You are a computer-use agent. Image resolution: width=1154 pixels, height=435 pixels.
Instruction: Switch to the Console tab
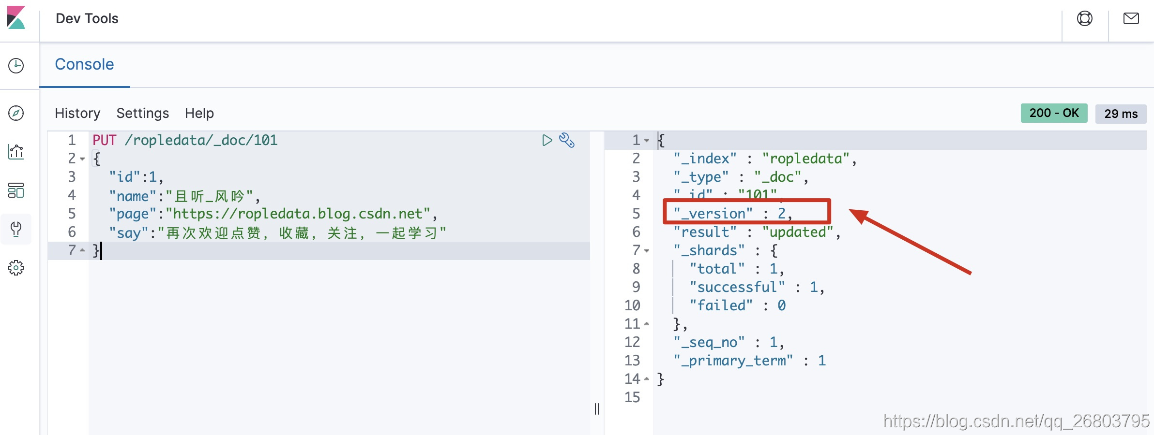tap(84, 64)
